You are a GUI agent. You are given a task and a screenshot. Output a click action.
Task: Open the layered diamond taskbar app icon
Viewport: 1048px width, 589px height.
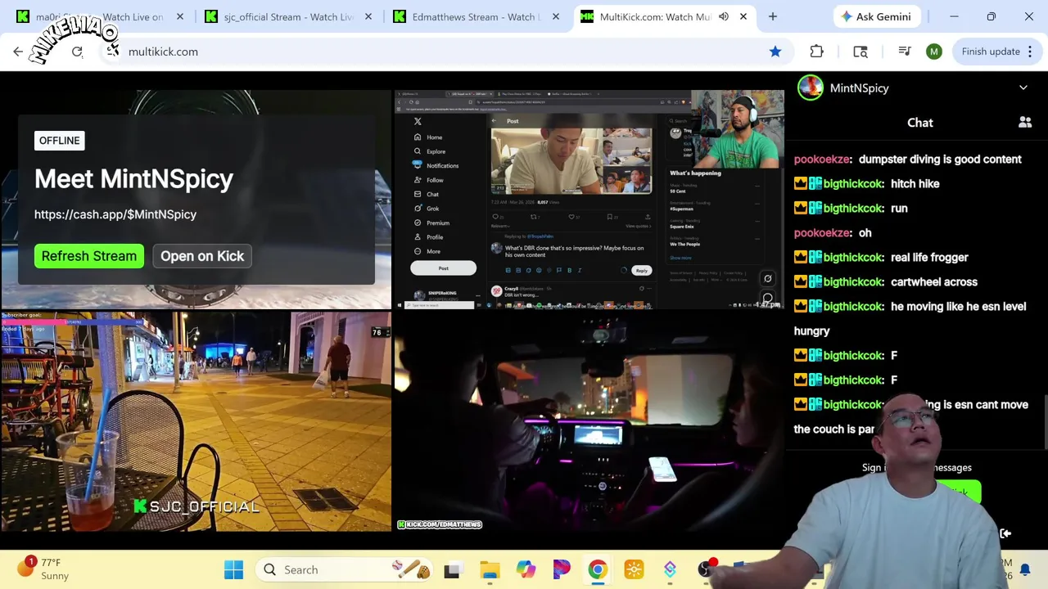pyautogui.click(x=670, y=569)
